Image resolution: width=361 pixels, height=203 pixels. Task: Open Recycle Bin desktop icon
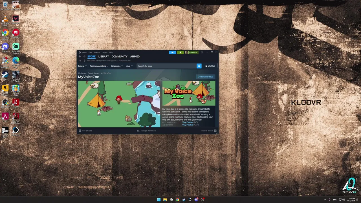5,6
